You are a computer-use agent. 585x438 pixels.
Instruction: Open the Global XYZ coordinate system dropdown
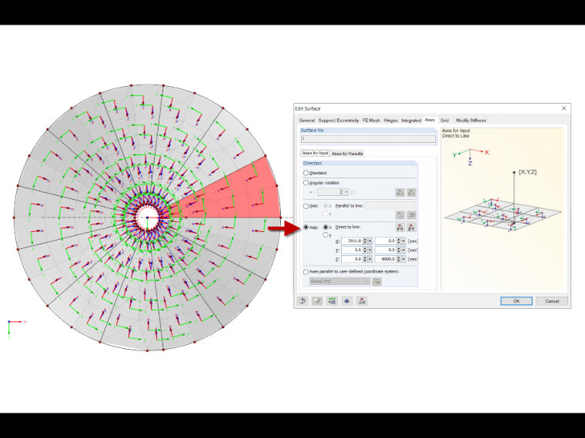[339, 281]
